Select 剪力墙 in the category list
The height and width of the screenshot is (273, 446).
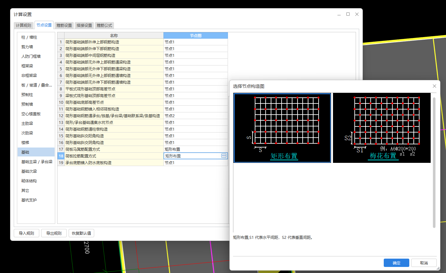tap(36, 47)
